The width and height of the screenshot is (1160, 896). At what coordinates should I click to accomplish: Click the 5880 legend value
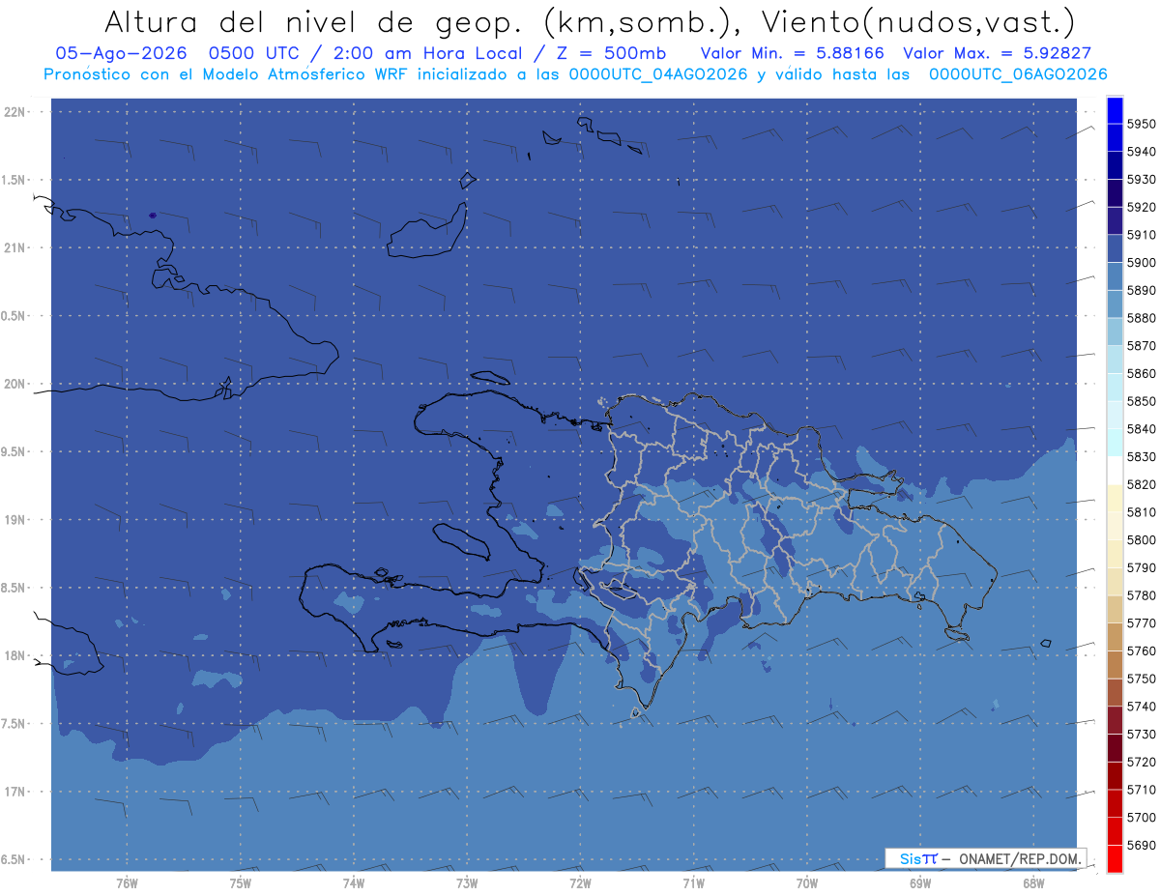coord(1142,318)
